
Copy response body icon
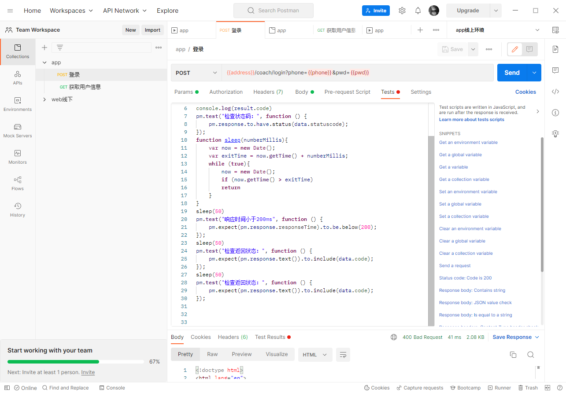pyautogui.click(x=513, y=355)
